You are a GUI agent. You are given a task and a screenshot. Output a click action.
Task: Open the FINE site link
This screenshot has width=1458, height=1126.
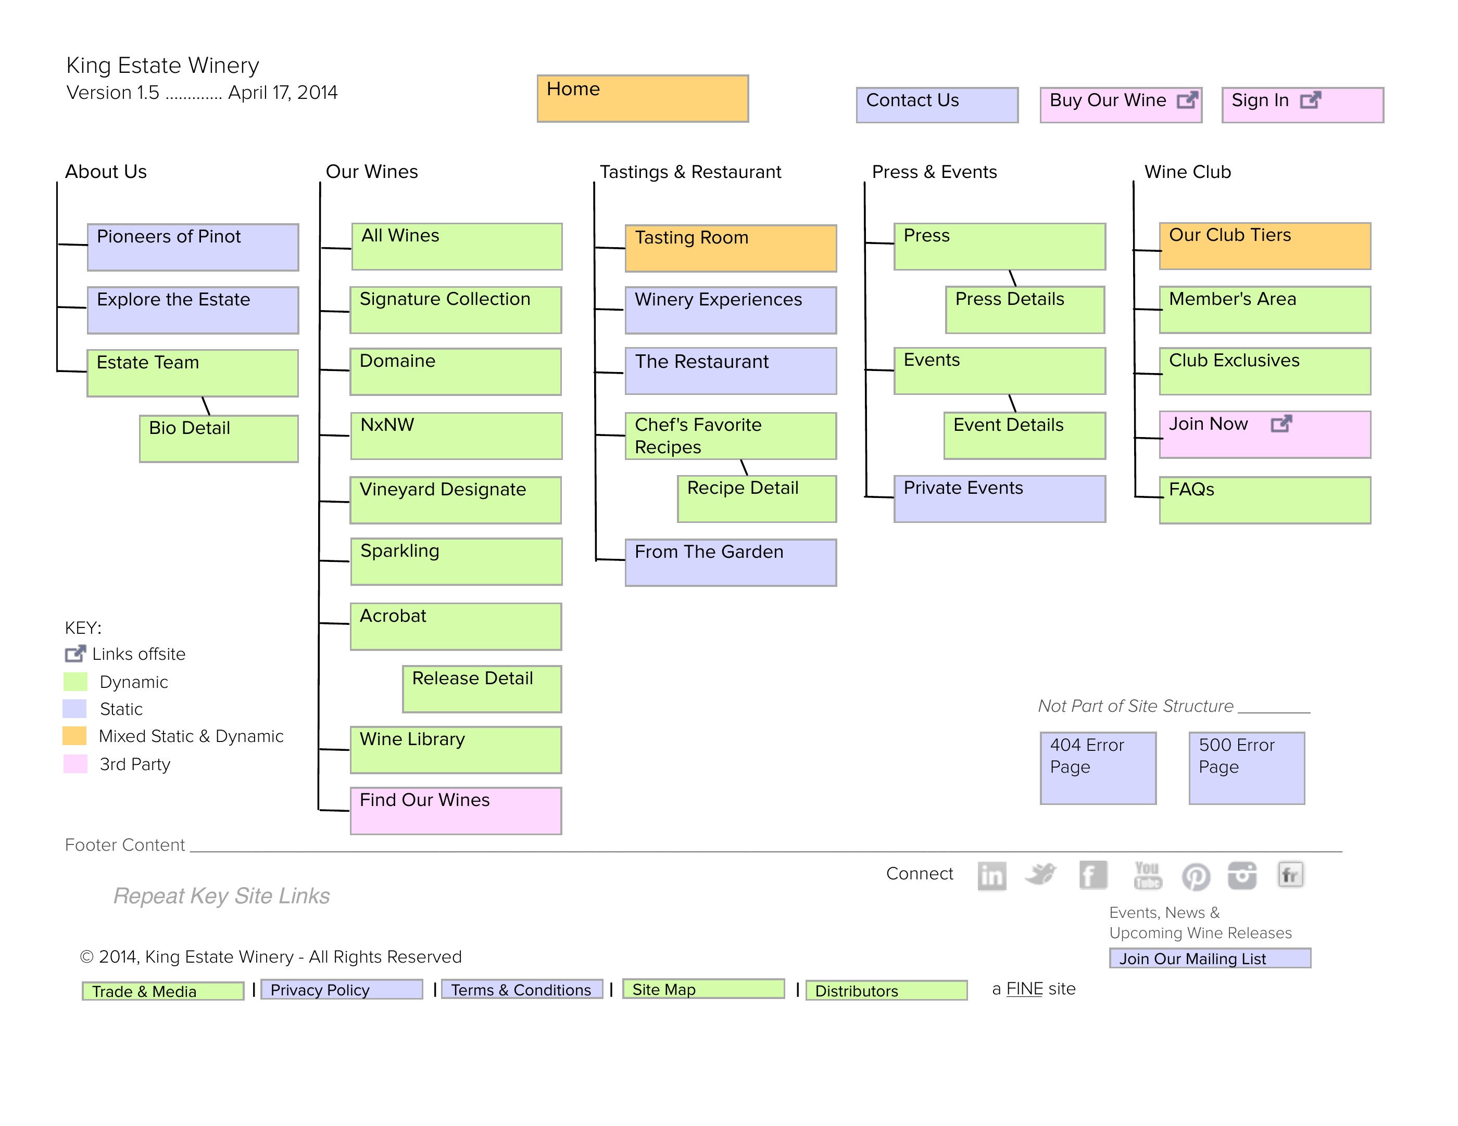[x=1024, y=989]
